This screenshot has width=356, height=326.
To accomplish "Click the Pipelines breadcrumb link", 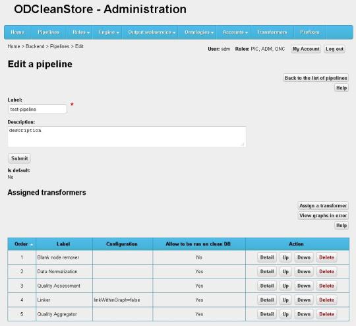I will point(59,46).
